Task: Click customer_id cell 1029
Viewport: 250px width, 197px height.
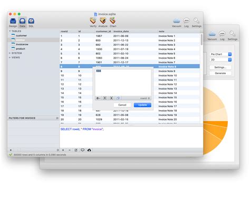Action: pos(99,120)
